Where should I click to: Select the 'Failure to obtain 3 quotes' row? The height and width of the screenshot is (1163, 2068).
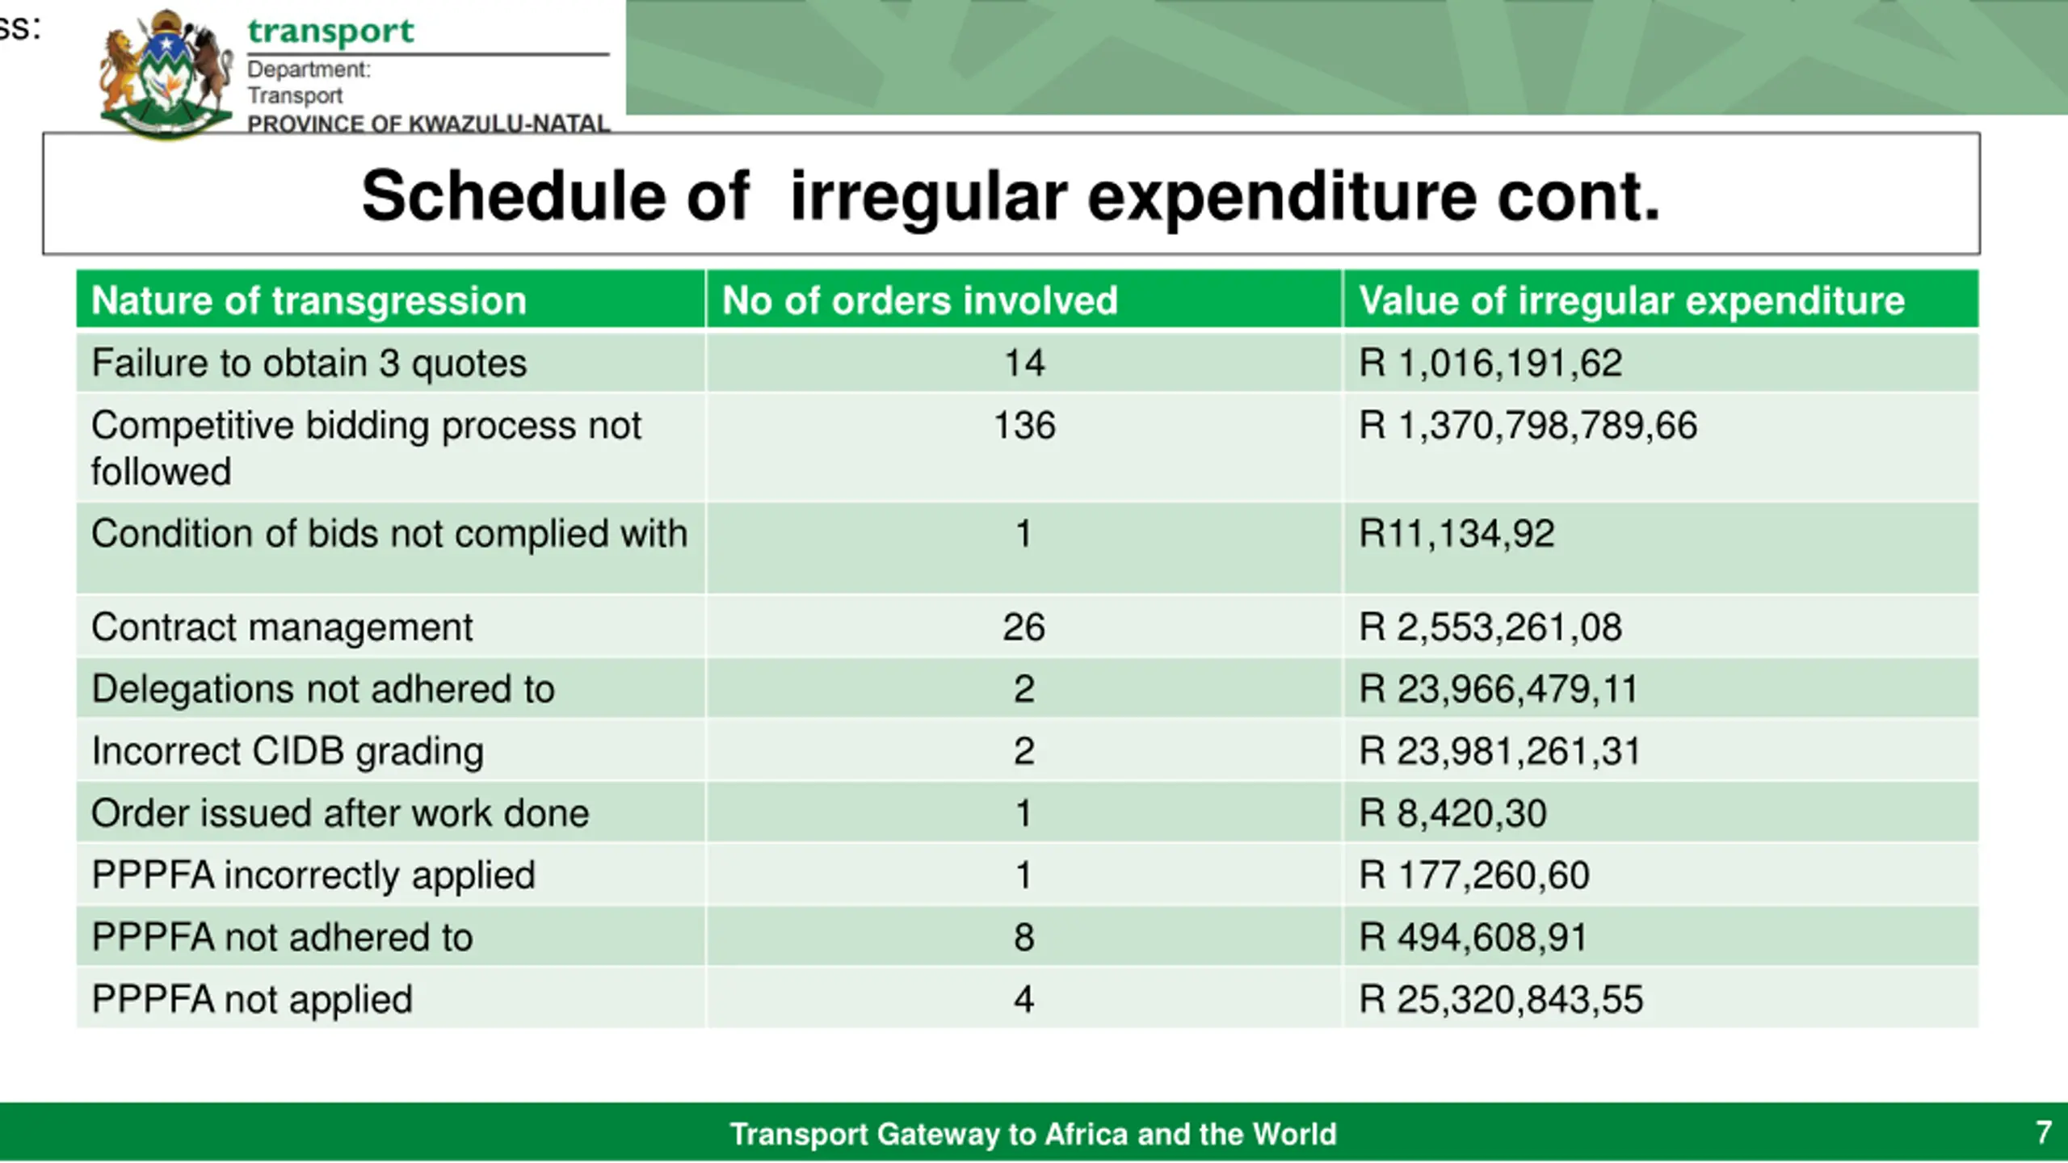[x=1028, y=363]
